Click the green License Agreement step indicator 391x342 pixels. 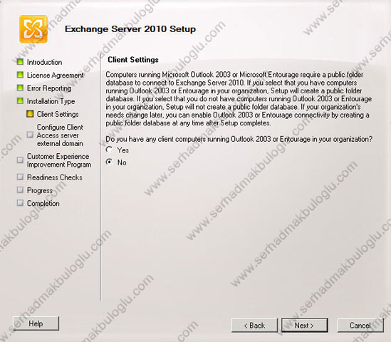[20, 75]
